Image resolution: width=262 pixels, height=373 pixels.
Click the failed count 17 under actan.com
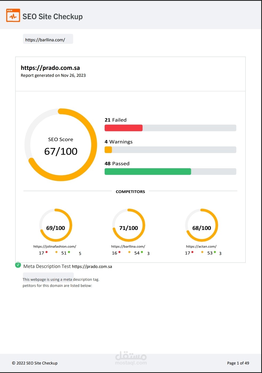[x=187, y=253]
